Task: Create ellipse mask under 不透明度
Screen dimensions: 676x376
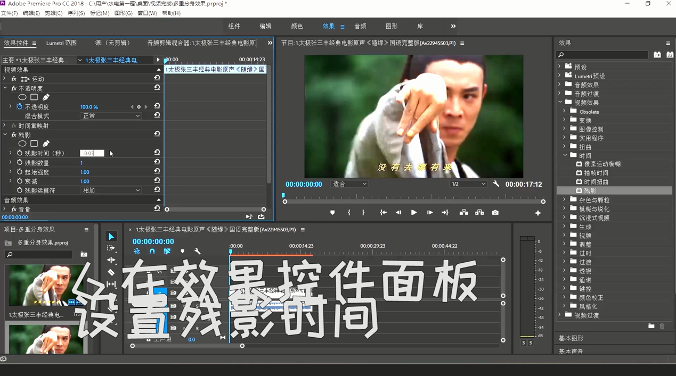Action: tap(22, 97)
